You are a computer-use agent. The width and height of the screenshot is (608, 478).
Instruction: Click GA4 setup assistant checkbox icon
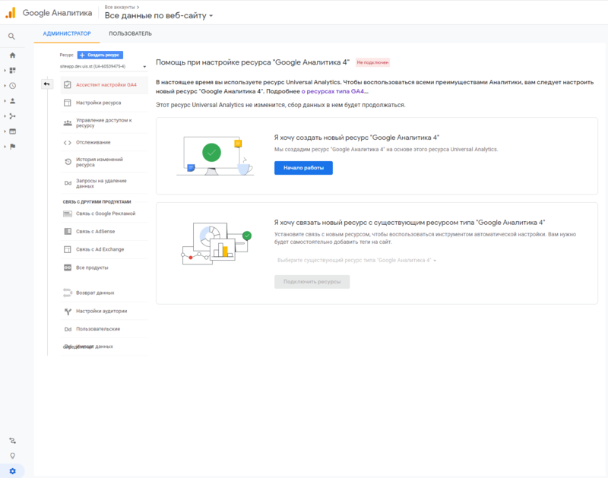point(68,84)
